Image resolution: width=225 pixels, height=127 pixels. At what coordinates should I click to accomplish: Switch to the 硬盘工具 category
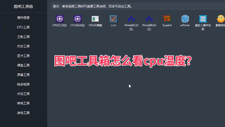tap(23, 65)
